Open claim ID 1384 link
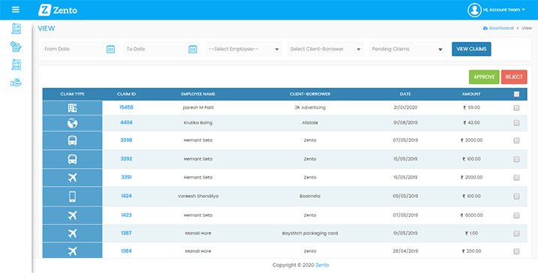 126,251
